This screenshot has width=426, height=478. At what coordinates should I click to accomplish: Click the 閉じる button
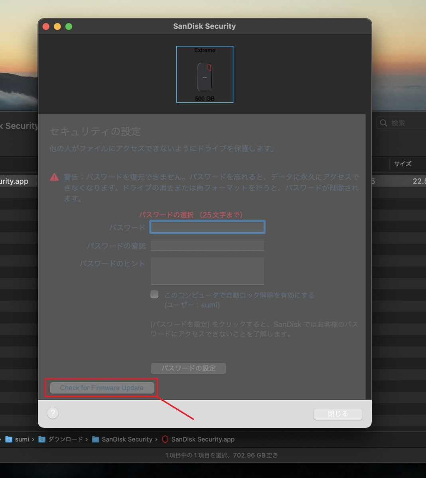[x=338, y=414]
